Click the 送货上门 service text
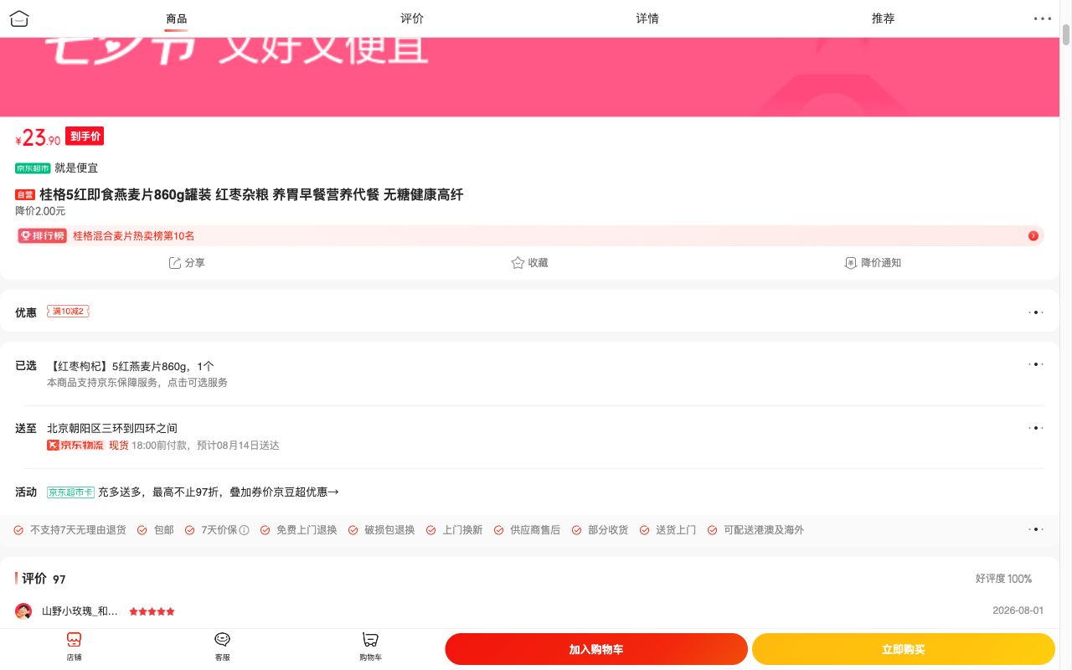Image resolution: width=1072 pixels, height=670 pixels. pos(676,530)
